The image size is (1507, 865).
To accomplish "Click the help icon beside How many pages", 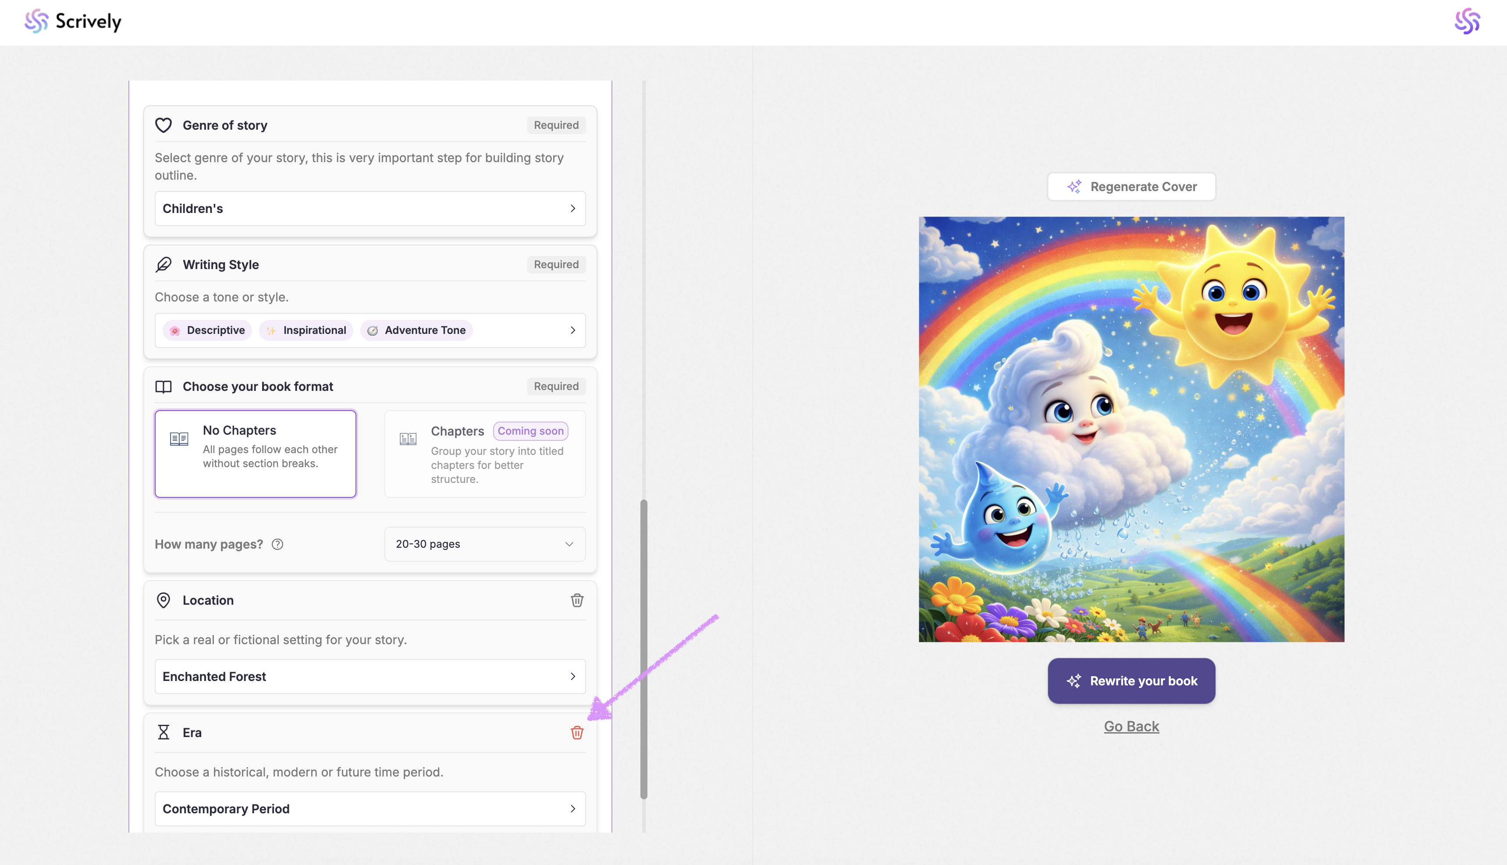I will pyautogui.click(x=277, y=544).
